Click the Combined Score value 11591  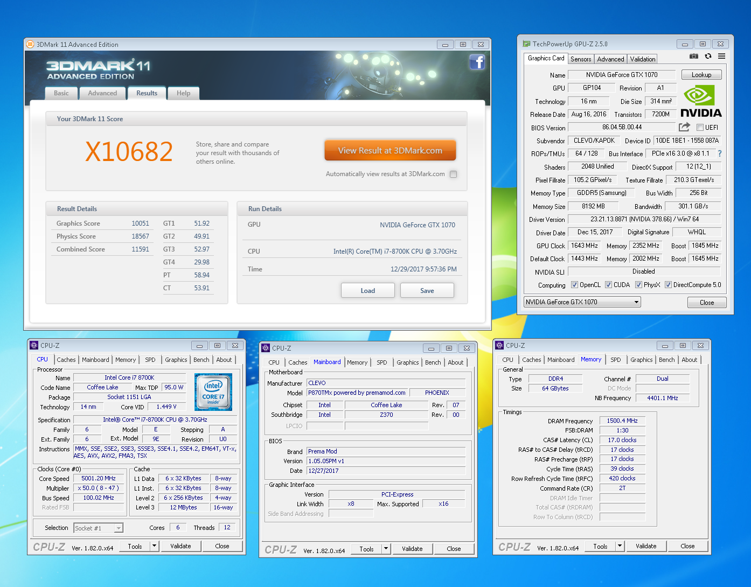pyautogui.click(x=141, y=249)
